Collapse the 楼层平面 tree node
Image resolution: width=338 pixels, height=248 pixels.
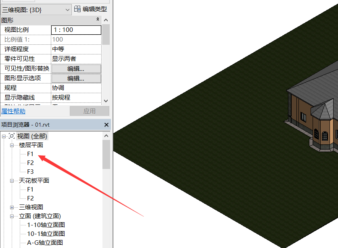click(12, 145)
